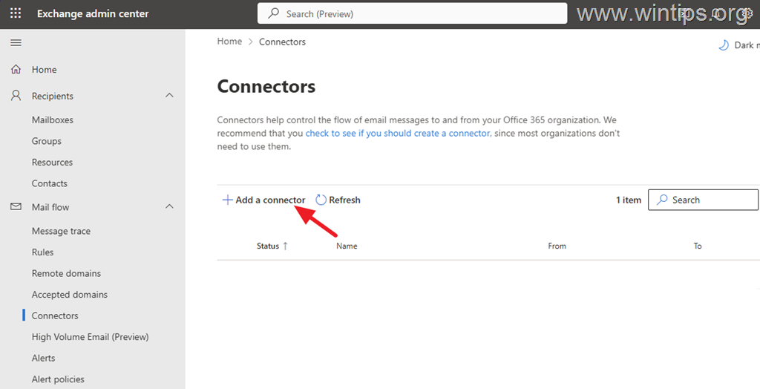Sort connectors by the Name column header
Screen dimensions: 760x389
pos(347,246)
